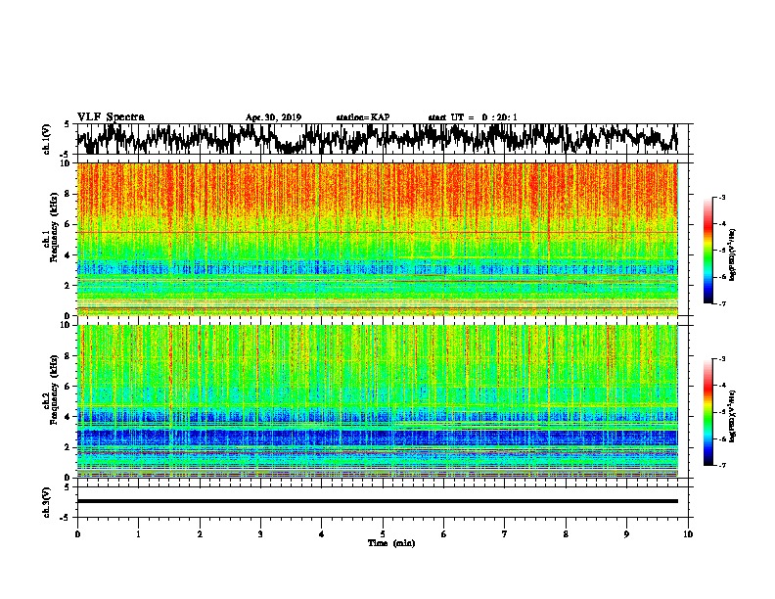Viewport: 775px width, 599px height.
Task: Click the ch.1 spectrogram color scale bar
Action: tap(707, 251)
